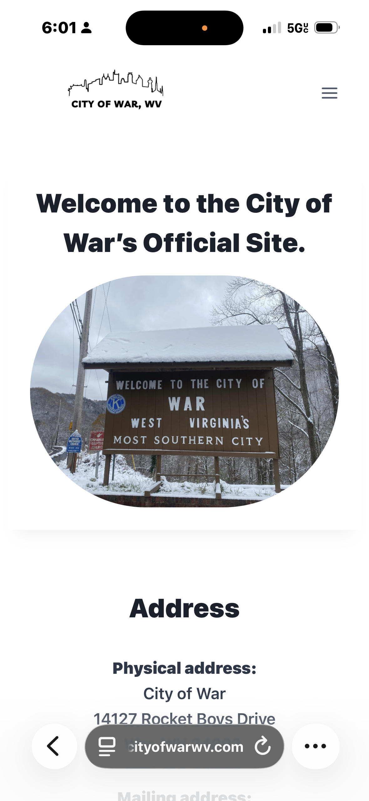Select the cityofwarwv.com address field
The height and width of the screenshot is (801, 369).
(184, 746)
